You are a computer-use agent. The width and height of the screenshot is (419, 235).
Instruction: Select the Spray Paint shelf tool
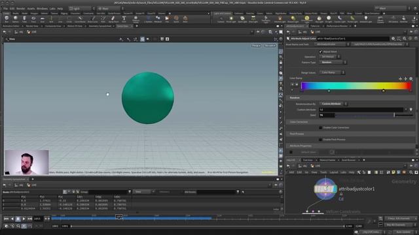tap(113, 19)
